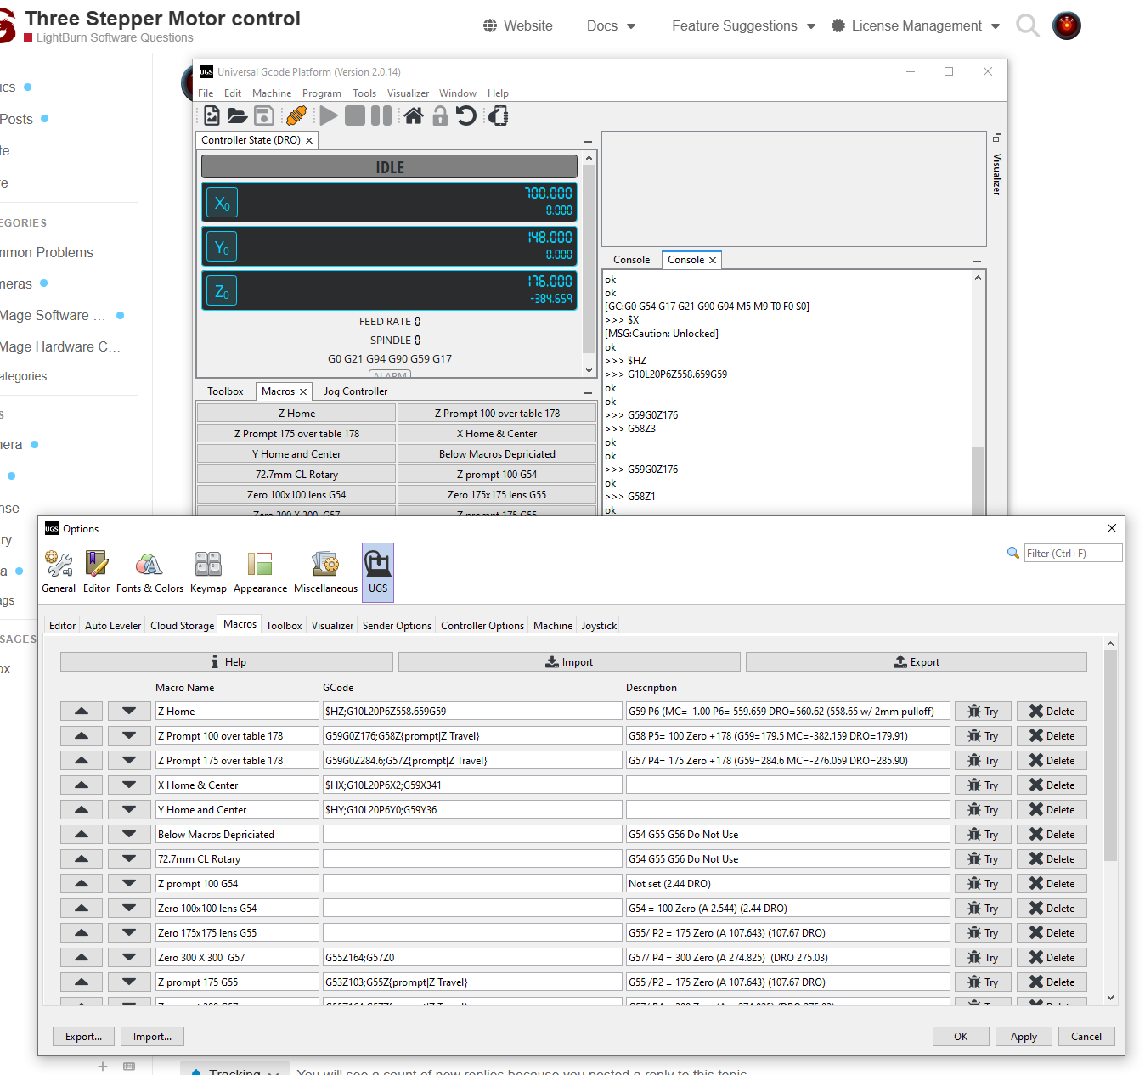This screenshot has width=1145, height=1075.
Task: Click the Cancel button in Options dialog
Action: pos(1086,1037)
